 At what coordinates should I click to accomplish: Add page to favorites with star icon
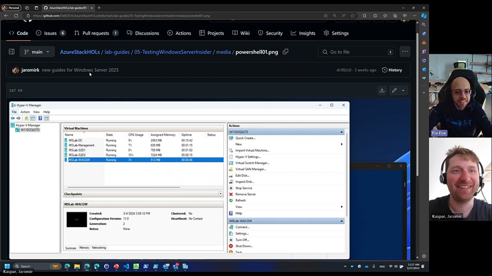[x=352, y=16]
